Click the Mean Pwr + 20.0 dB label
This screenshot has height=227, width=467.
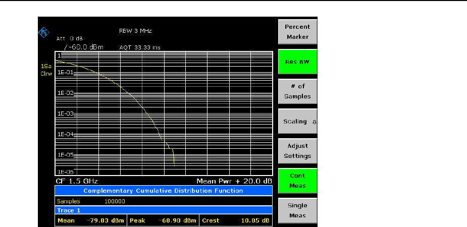coord(234,181)
